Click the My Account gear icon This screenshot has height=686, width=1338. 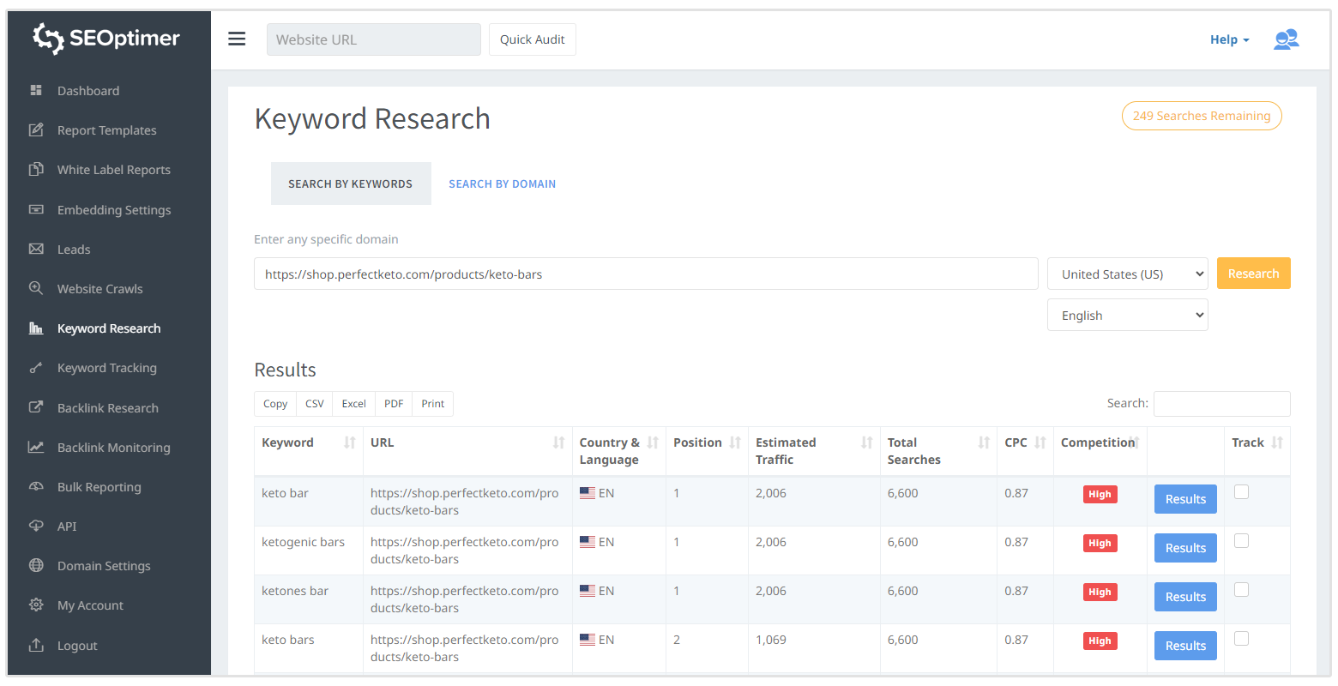tap(36, 605)
